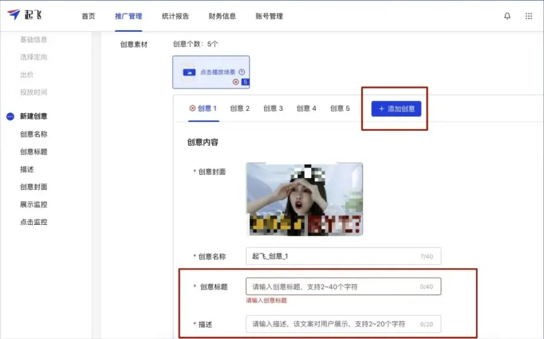Focus the 创意名称 input field
The image size is (544, 339).
pyautogui.click(x=344, y=256)
